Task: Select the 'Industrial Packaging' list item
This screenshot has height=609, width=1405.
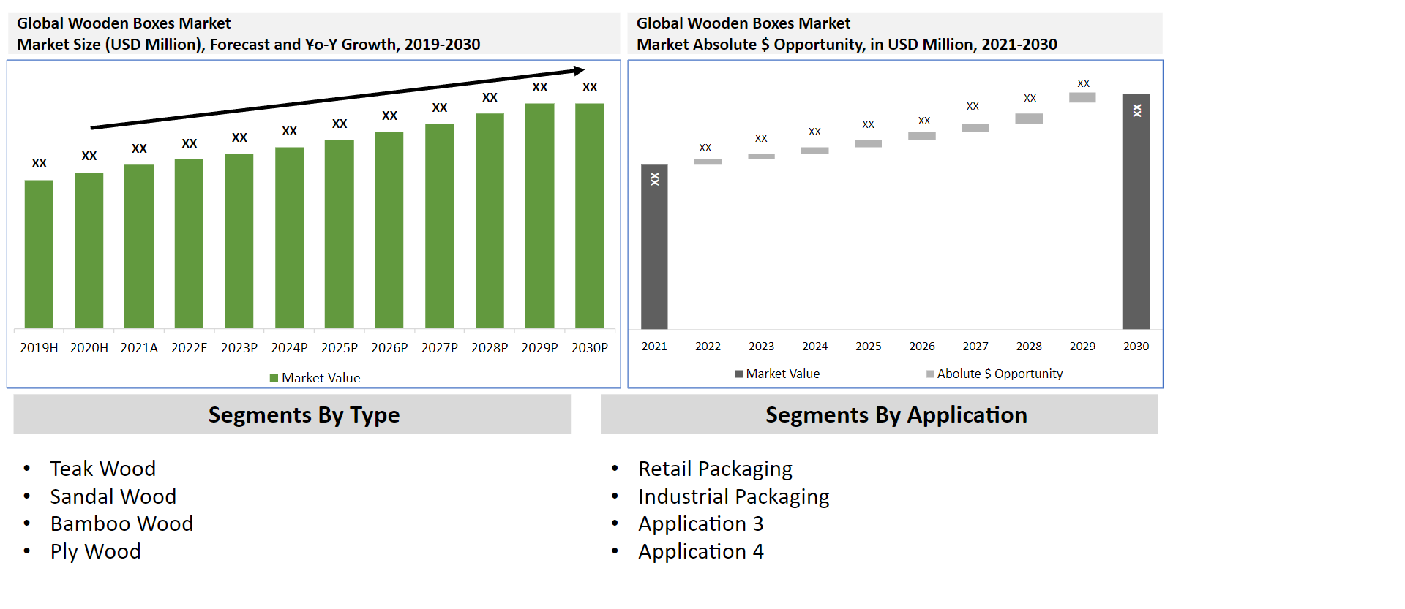Action: 733,496
